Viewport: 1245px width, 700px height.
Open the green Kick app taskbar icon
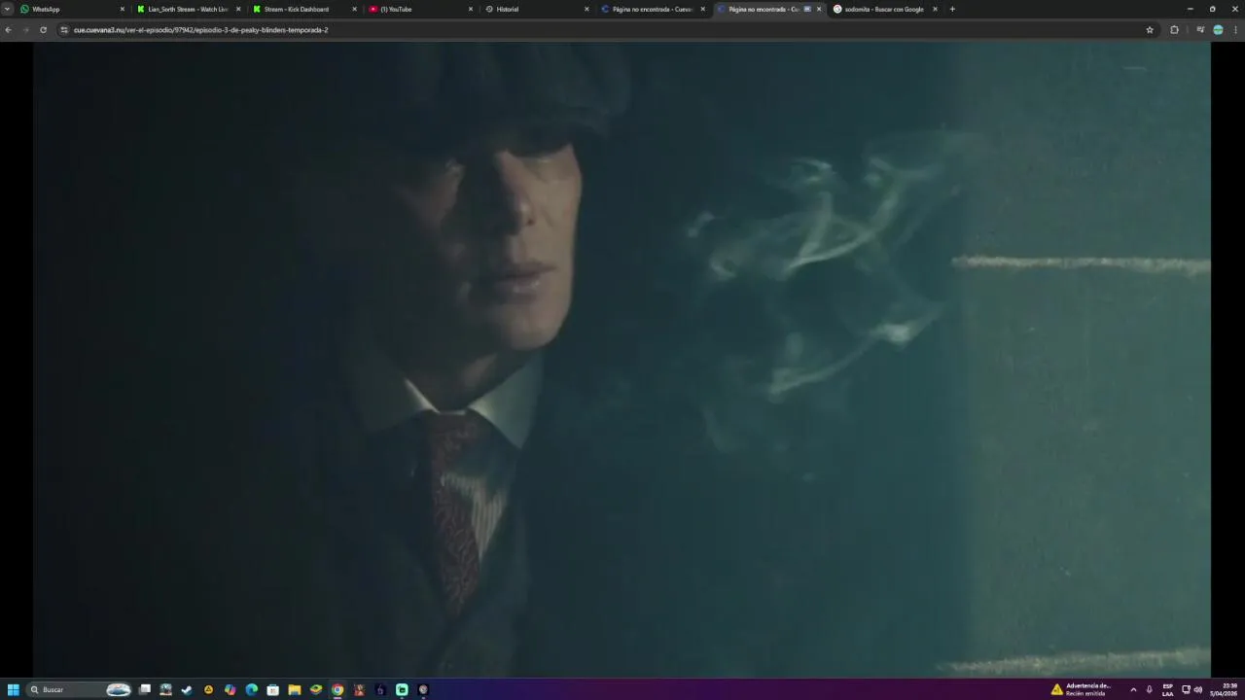pyautogui.click(x=402, y=689)
